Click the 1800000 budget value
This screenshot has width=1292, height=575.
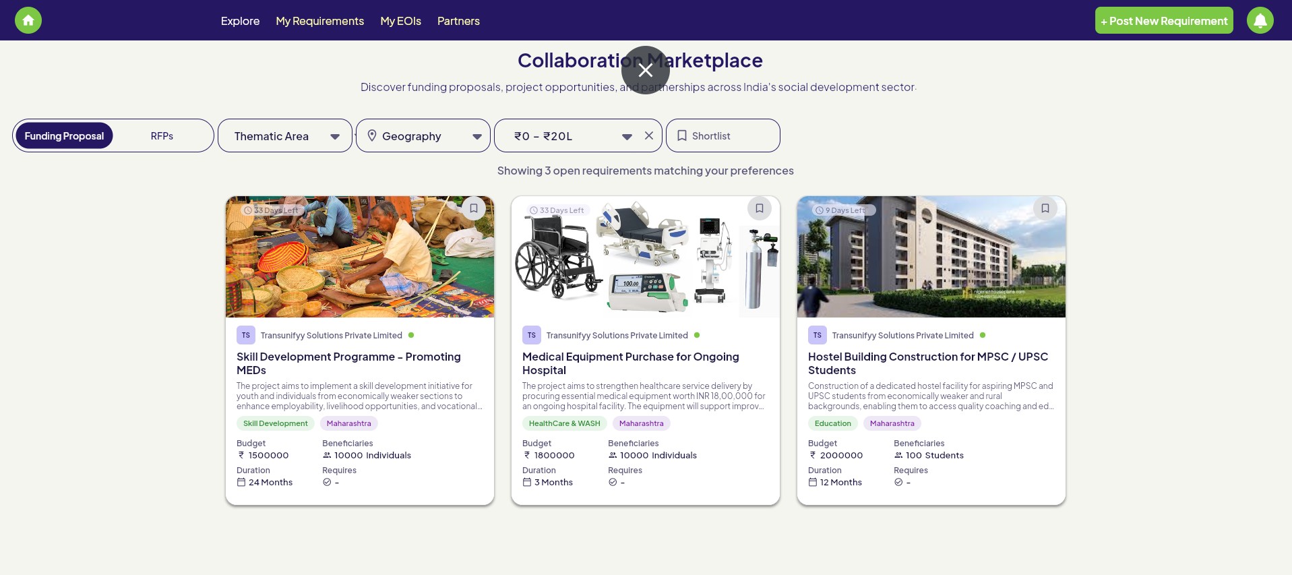(x=554, y=455)
